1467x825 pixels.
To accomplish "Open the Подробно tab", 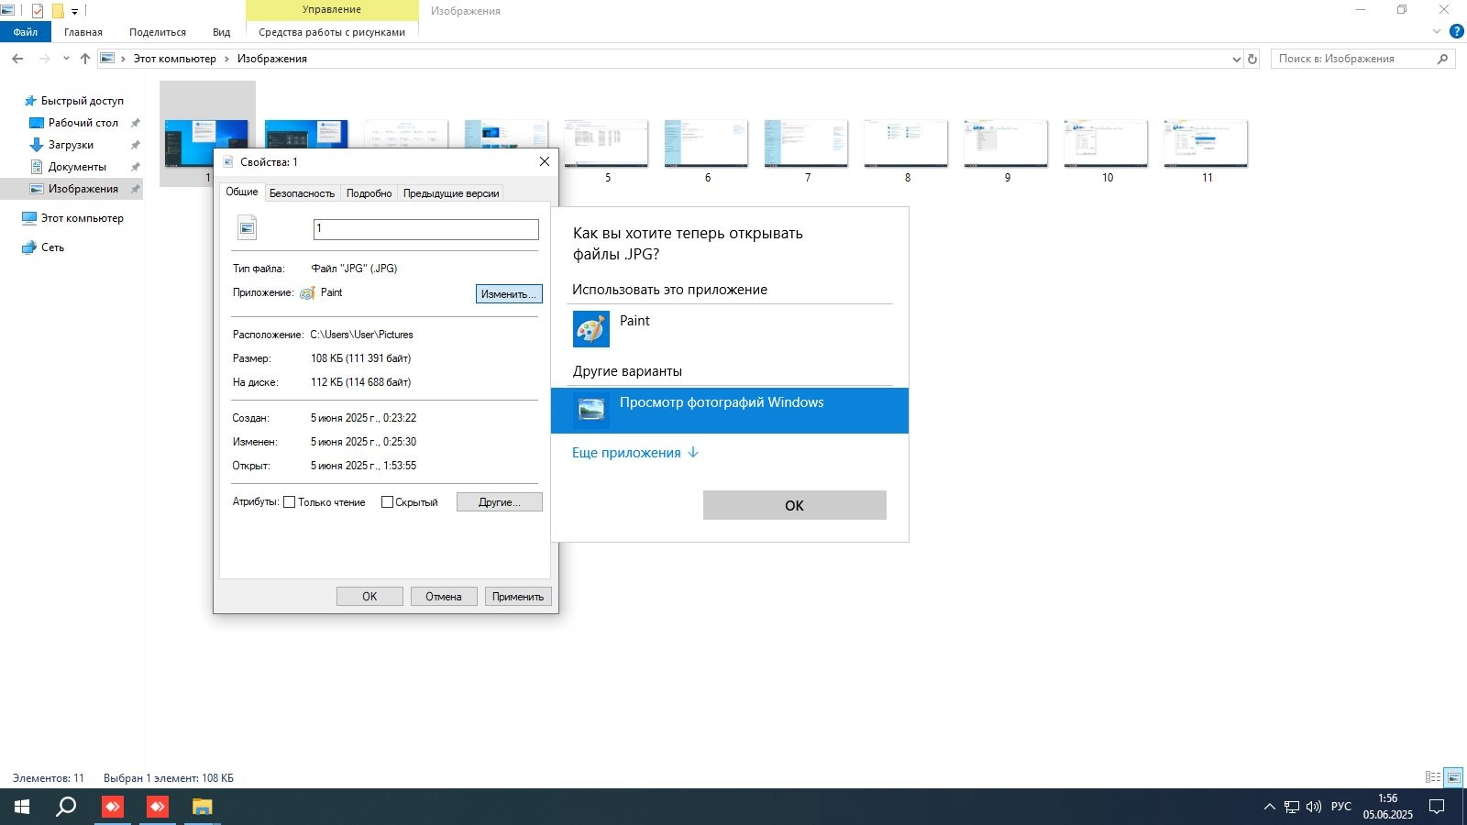I will point(369,193).
